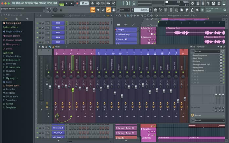Adjust the Harmony mixer track fader
Viewport: 229px width, 143px height.
coord(73,90)
